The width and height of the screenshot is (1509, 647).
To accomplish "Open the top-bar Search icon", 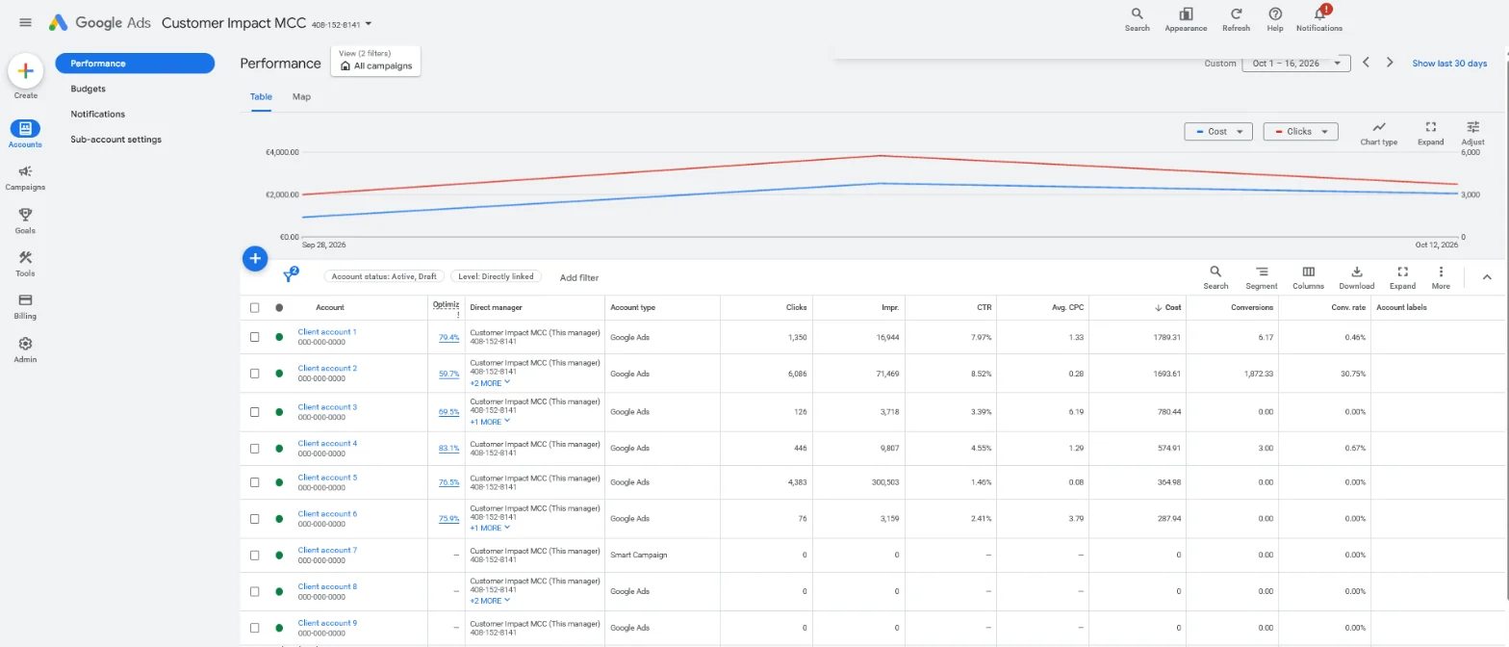I will point(1137,19).
